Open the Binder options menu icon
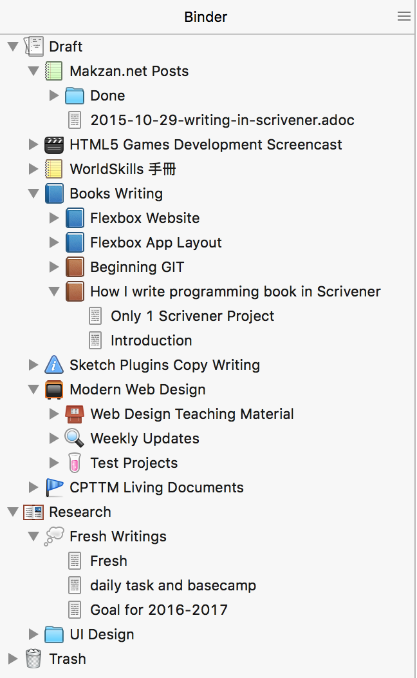The height and width of the screenshot is (678, 417). [x=403, y=16]
